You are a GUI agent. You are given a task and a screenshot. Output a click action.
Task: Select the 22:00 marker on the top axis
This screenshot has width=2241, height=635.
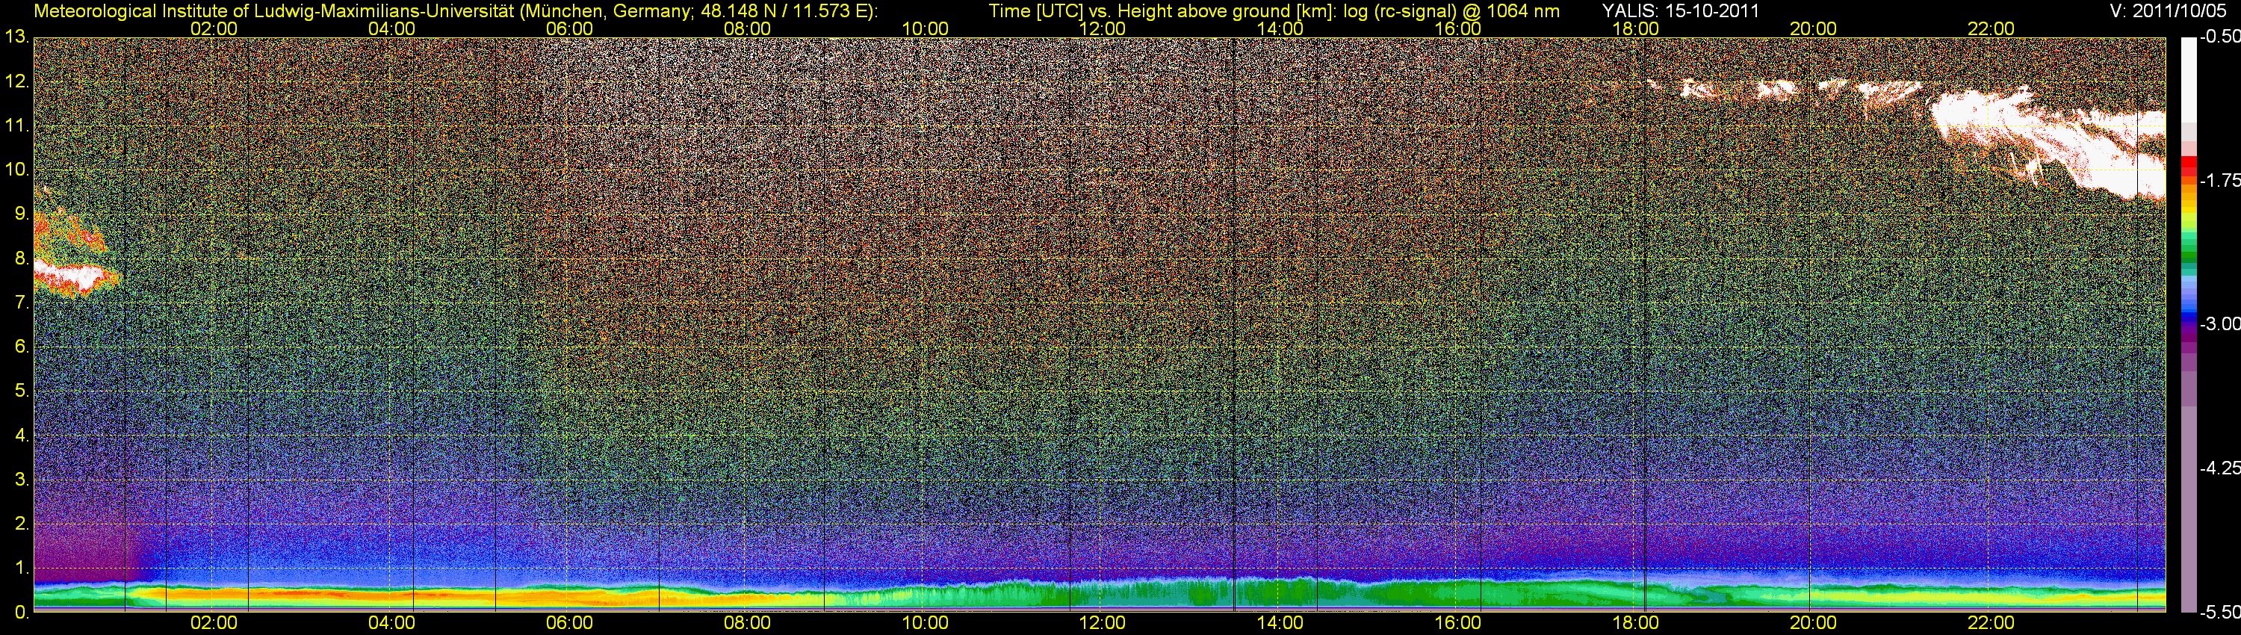(1991, 28)
